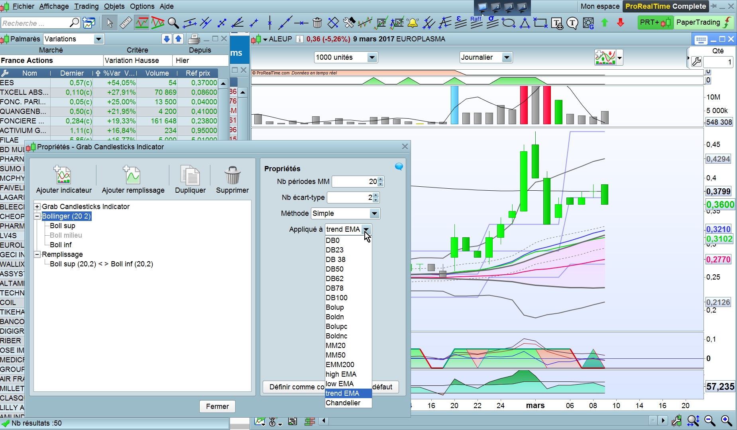
Task: Activate the yellow bell alert tool
Action: [x=413, y=23]
